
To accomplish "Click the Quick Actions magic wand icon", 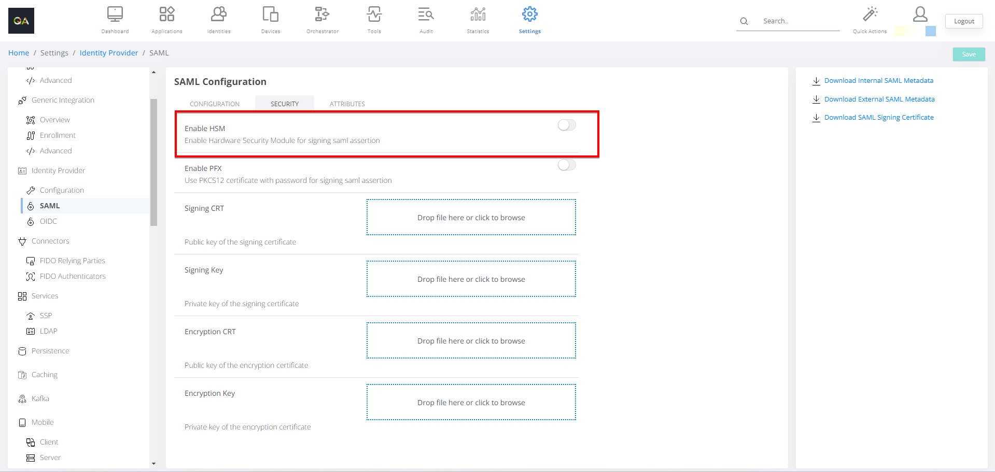I will coord(870,15).
